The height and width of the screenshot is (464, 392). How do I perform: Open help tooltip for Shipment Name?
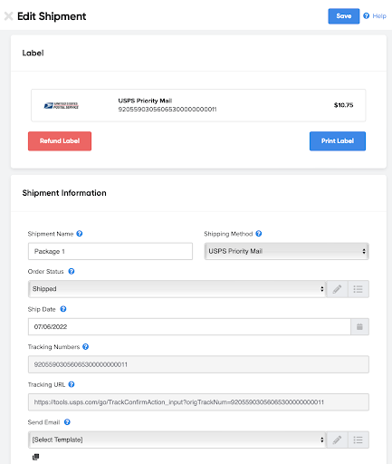80,234
